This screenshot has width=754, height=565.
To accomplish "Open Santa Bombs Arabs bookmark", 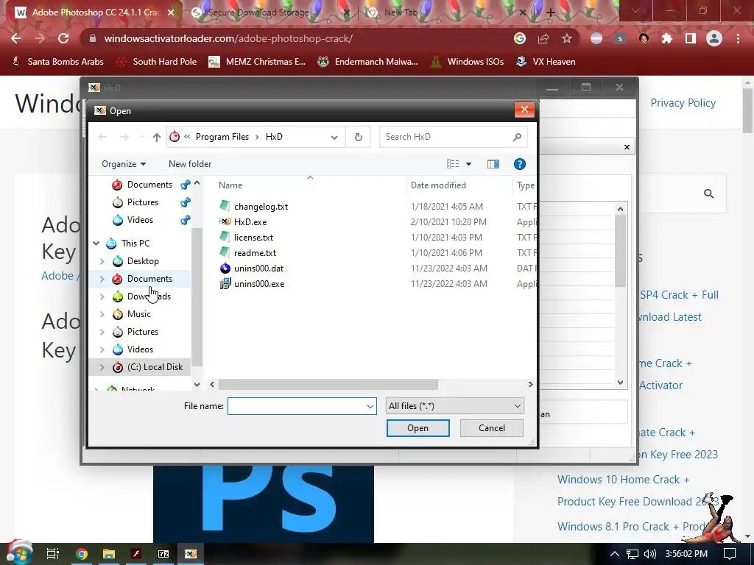I will tap(57, 62).
